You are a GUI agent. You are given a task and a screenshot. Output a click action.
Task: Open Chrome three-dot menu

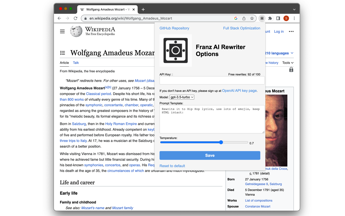point(294,18)
